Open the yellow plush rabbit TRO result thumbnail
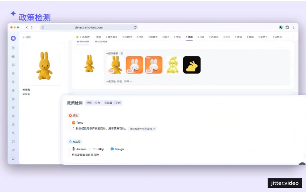This screenshot has height=192, width=306. point(115,65)
